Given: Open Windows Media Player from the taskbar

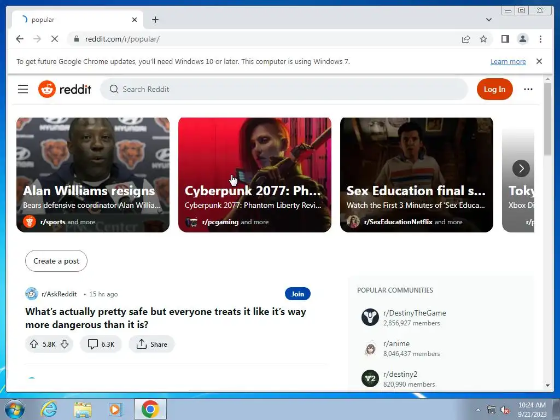Looking at the screenshot, I should (x=115, y=409).
